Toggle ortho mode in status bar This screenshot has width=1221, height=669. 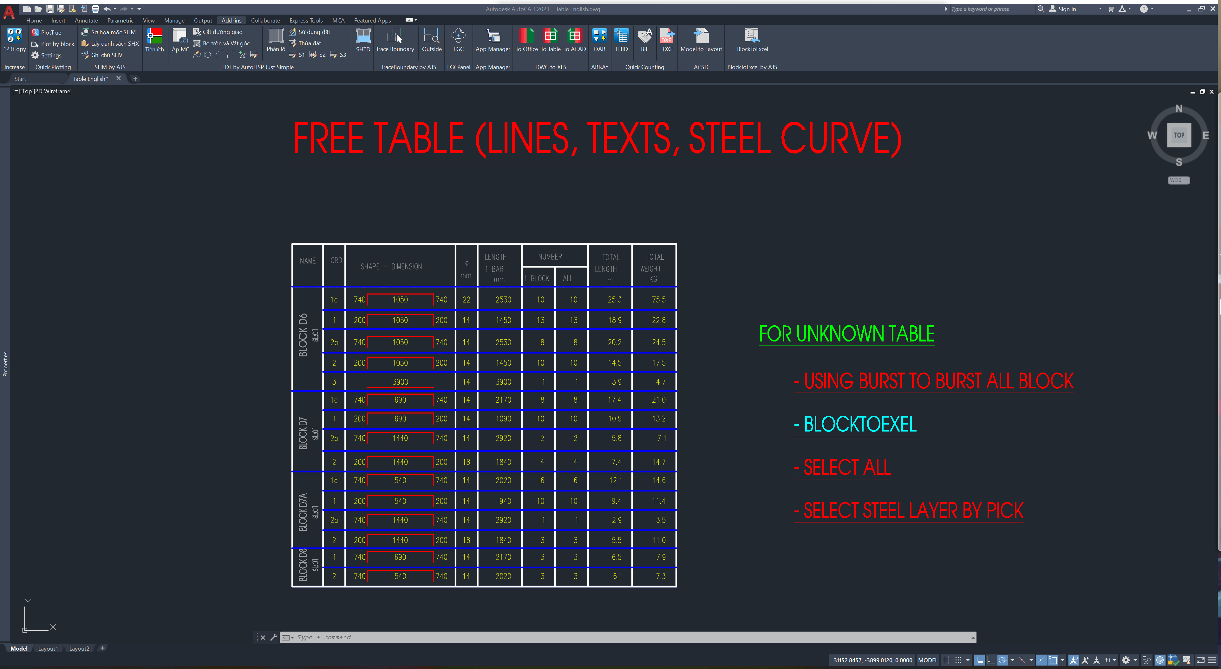click(991, 660)
